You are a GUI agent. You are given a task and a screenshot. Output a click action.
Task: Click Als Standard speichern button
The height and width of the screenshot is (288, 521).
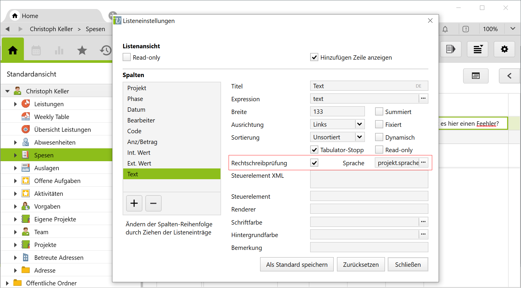[x=297, y=264]
